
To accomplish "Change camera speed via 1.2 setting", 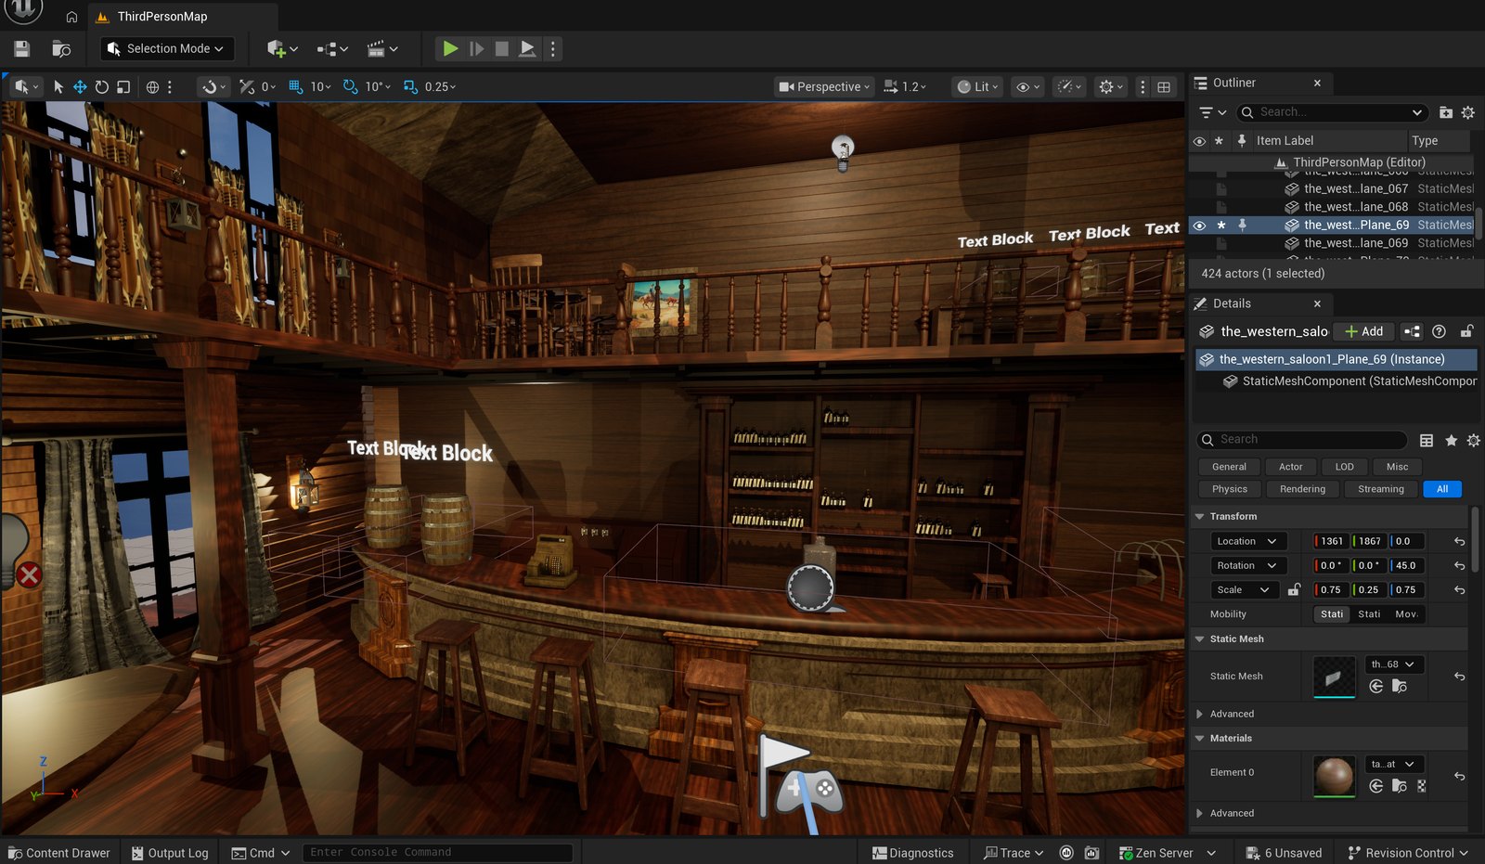I will point(905,86).
